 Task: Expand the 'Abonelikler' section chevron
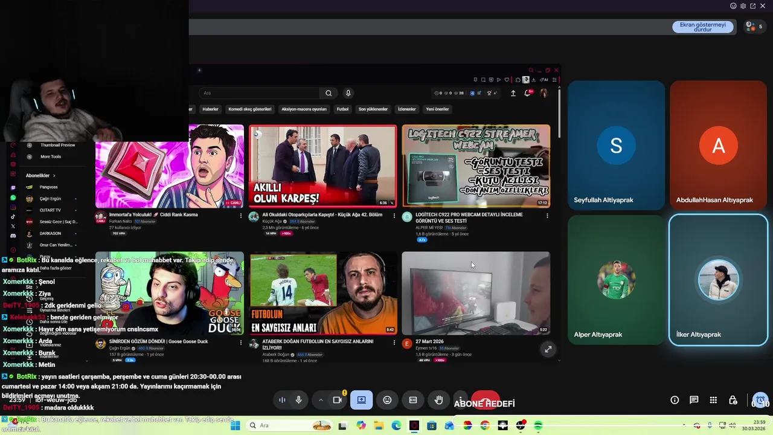pyautogui.click(x=54, y=176)
